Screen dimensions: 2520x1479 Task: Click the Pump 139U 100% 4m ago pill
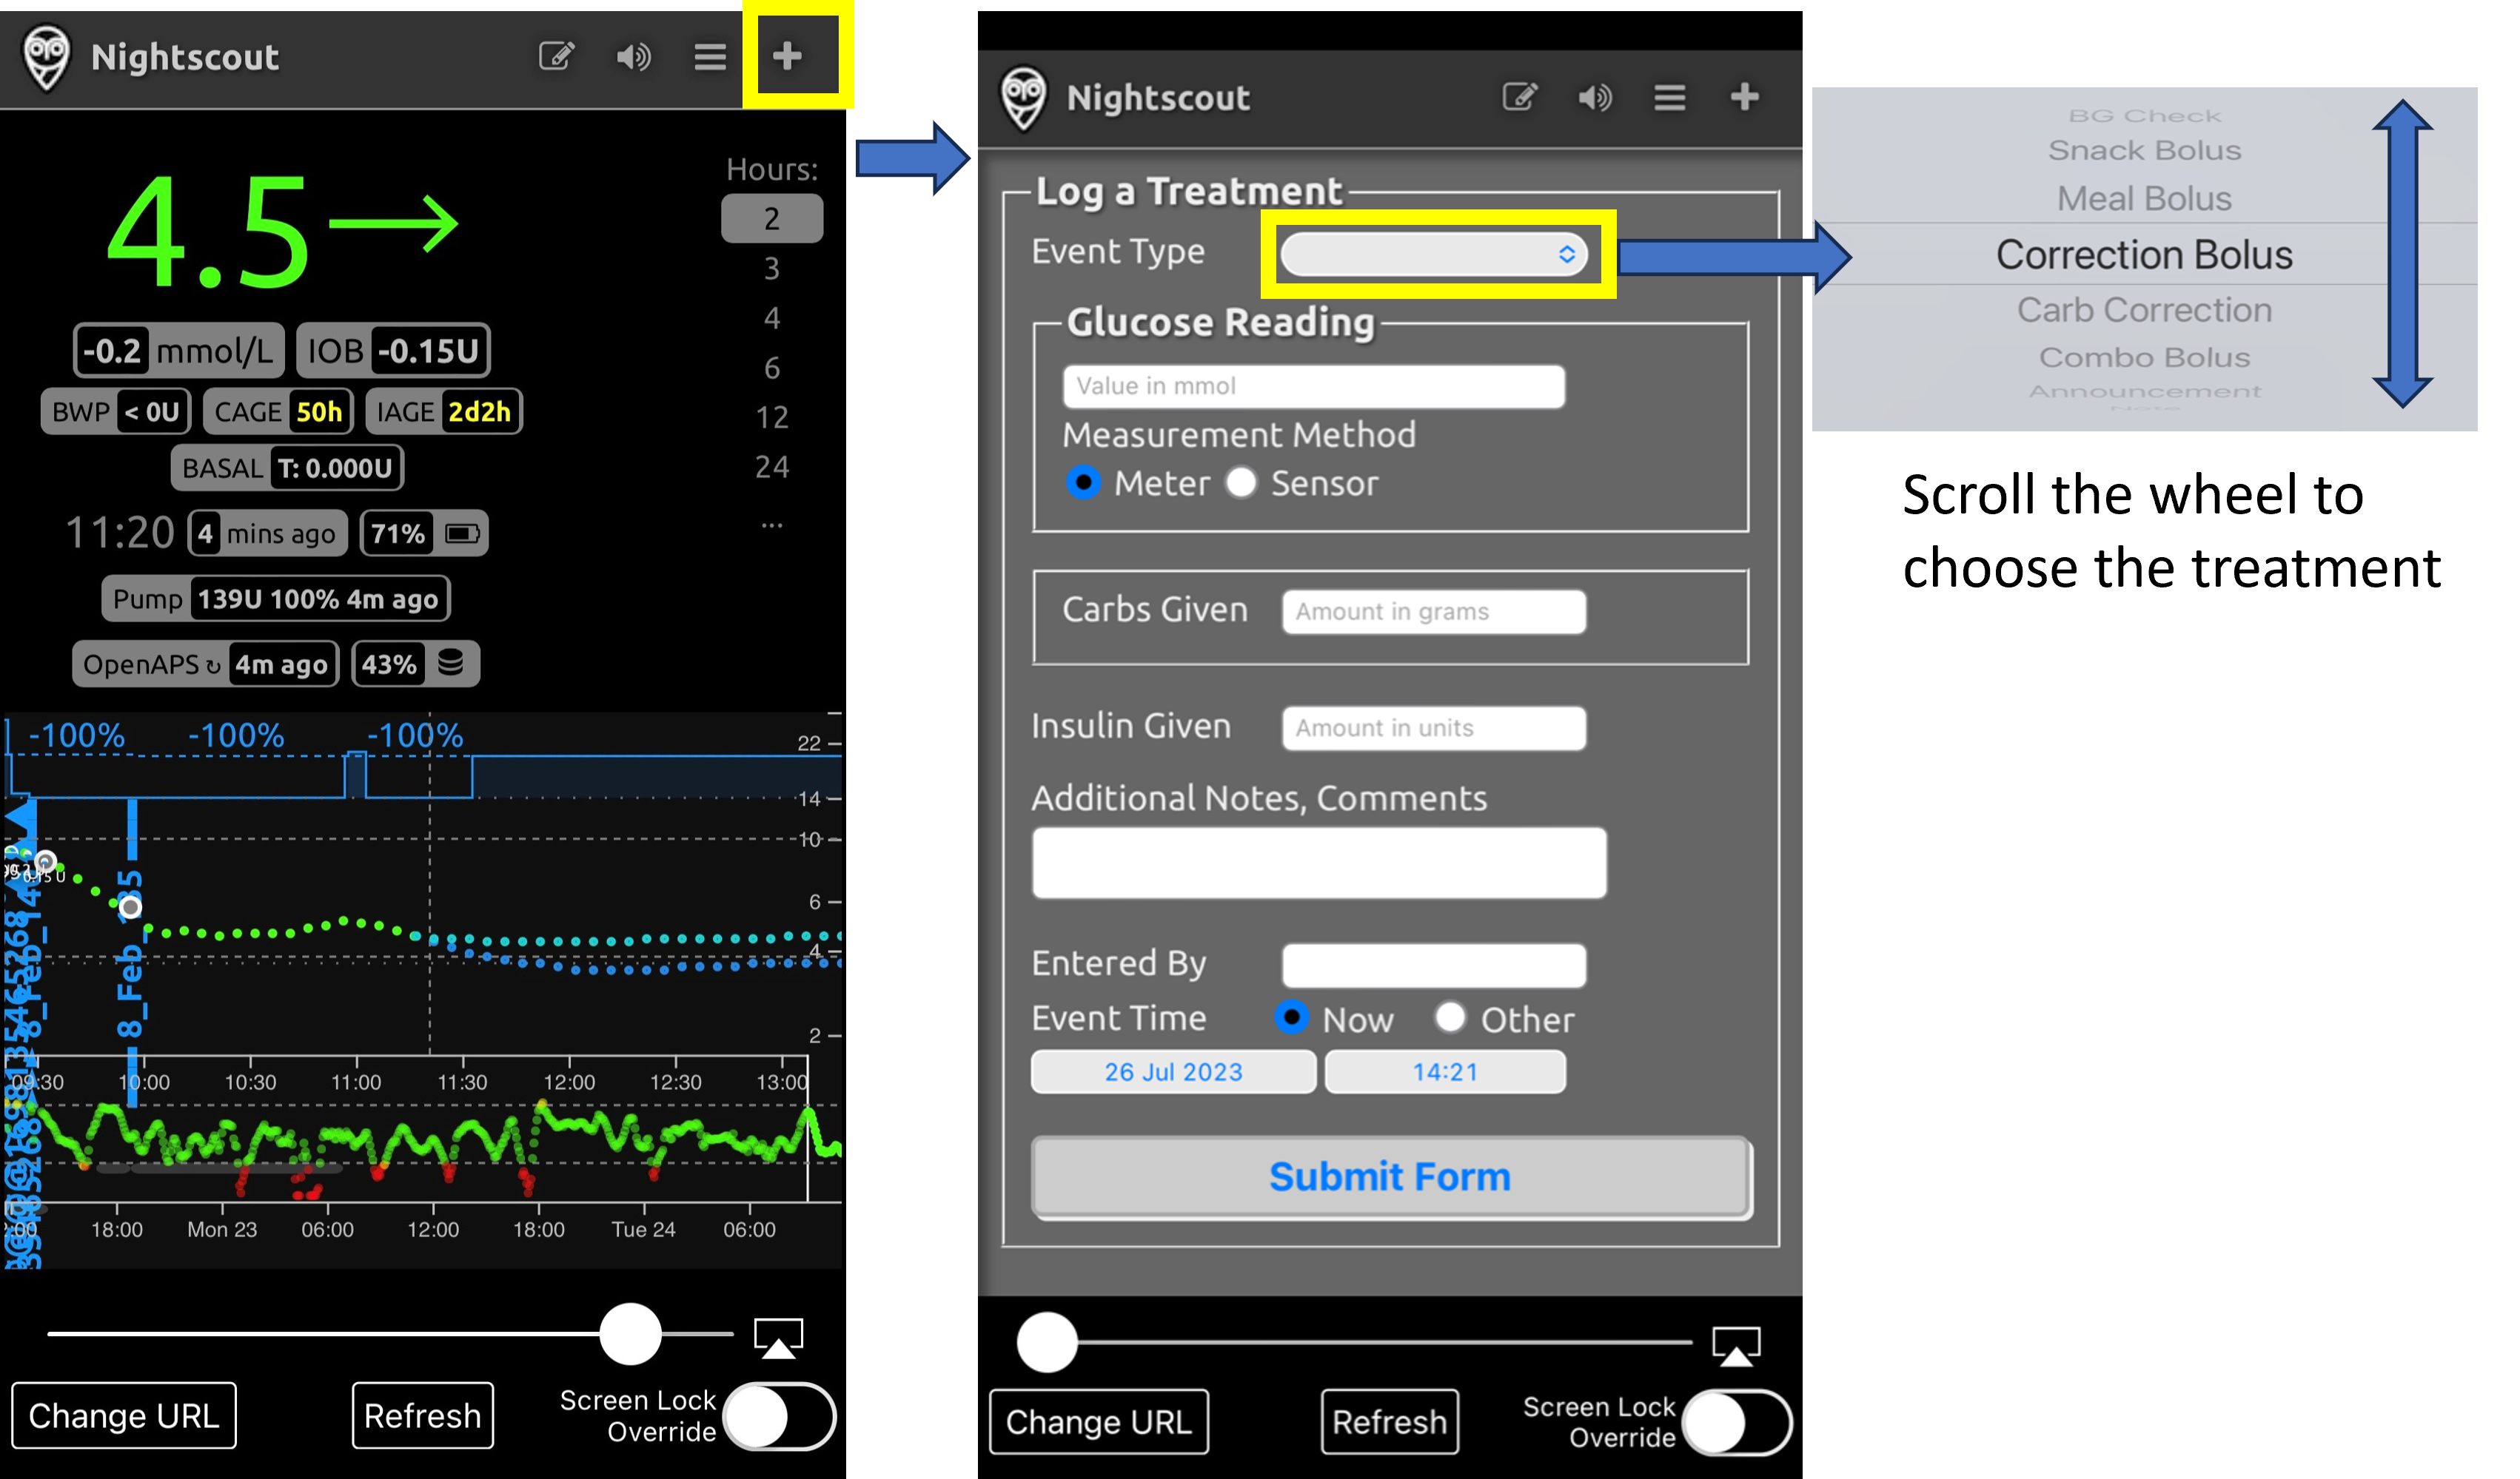point(276,599)
